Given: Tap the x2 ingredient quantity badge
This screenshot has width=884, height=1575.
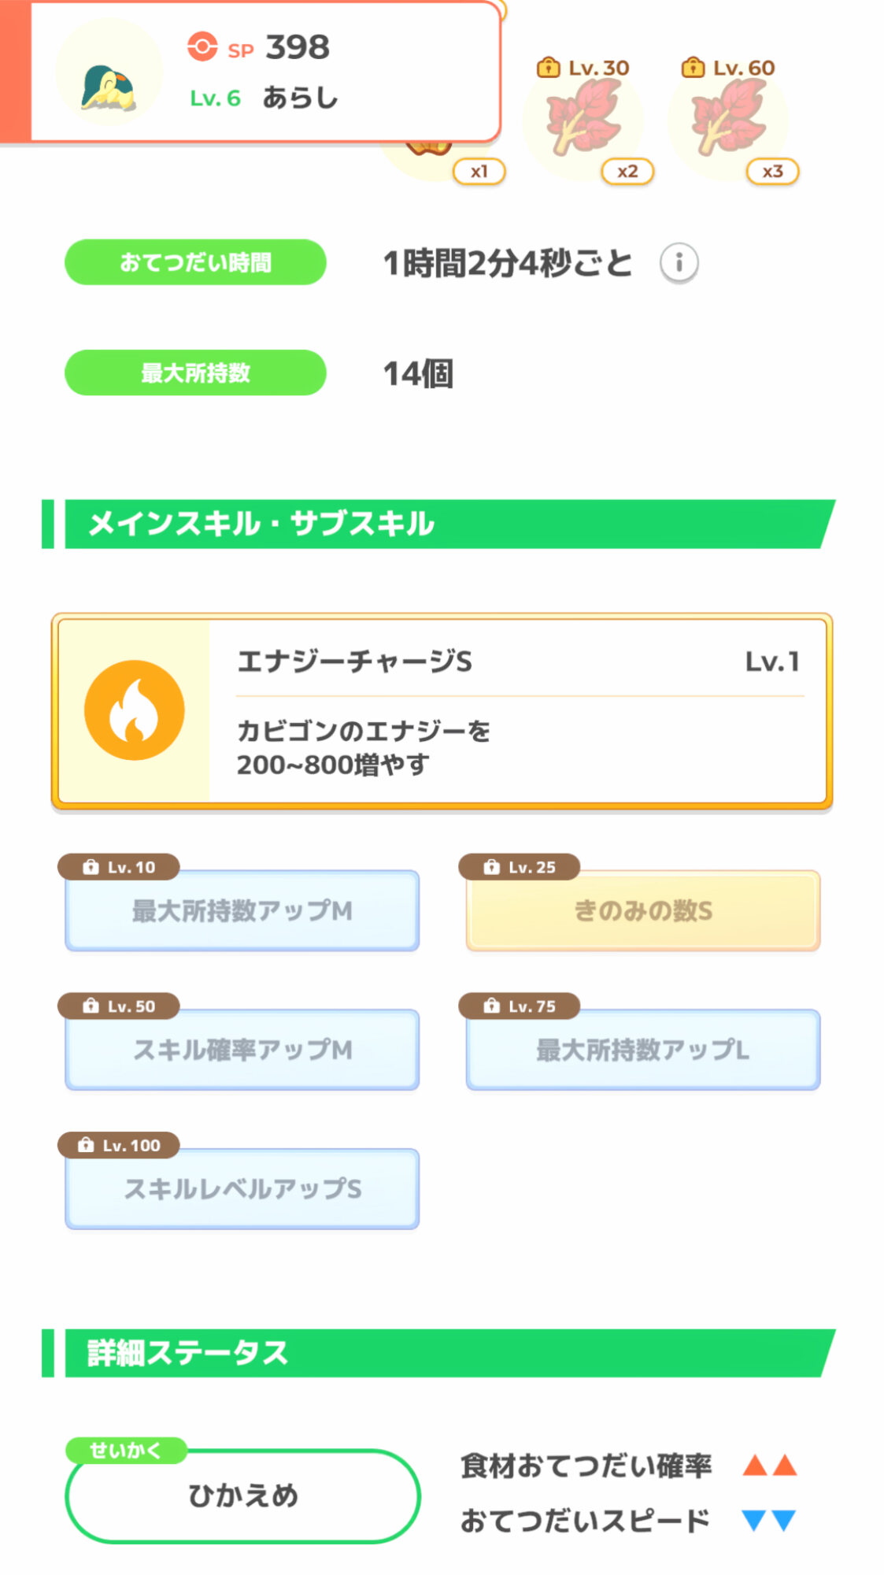Looking at the screenshot, I should [627, 171].
